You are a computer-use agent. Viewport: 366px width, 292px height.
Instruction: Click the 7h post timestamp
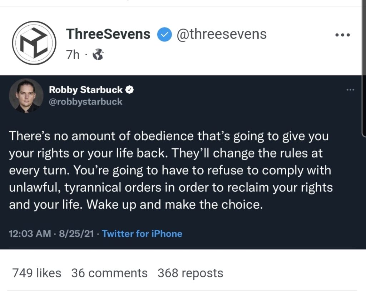tap(73, 55)
